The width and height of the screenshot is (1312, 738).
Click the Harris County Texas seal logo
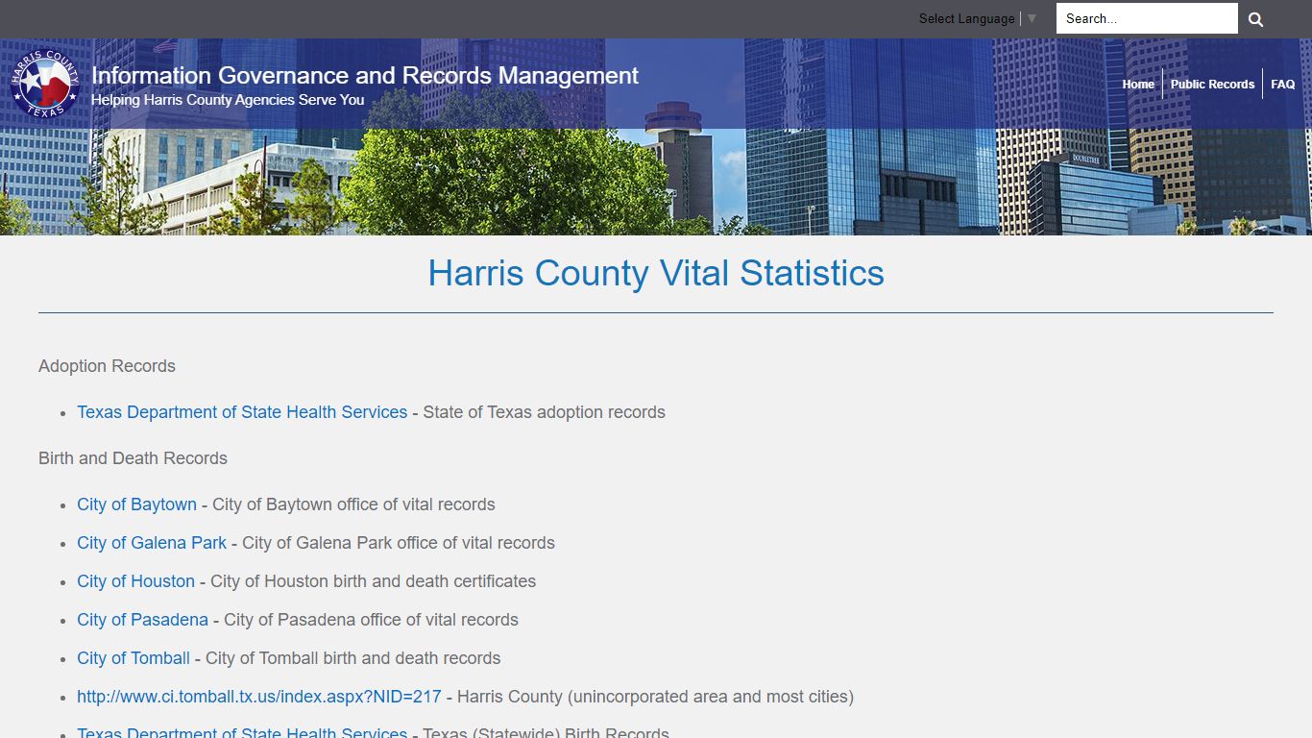click(x=45, y=84)
